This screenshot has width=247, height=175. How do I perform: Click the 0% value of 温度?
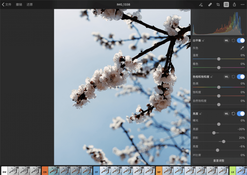(243, 55)
